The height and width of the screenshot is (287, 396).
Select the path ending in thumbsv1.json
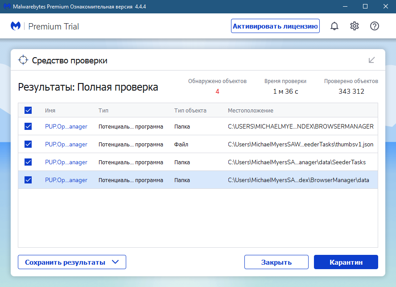[301, 144]
